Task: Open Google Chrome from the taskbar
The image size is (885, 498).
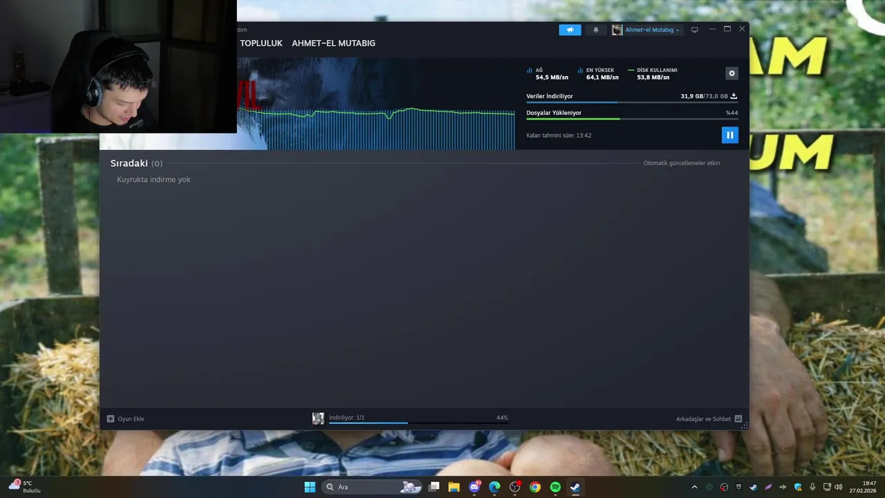Action: click(x=535, y=487)
